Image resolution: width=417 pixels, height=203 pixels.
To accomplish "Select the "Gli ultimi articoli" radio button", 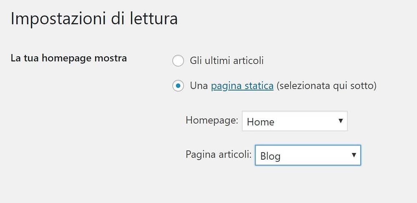I will pos(178,61).
